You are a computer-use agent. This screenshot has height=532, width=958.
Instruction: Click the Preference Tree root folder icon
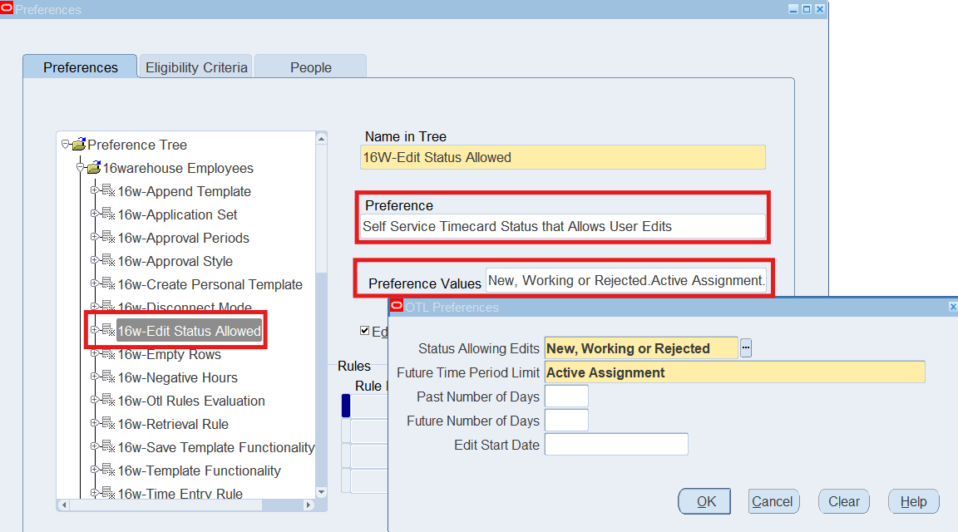point(79,145)
